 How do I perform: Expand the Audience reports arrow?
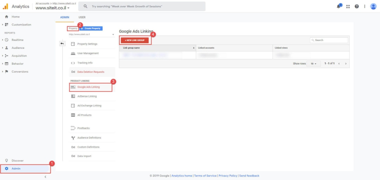click(3, 48)
